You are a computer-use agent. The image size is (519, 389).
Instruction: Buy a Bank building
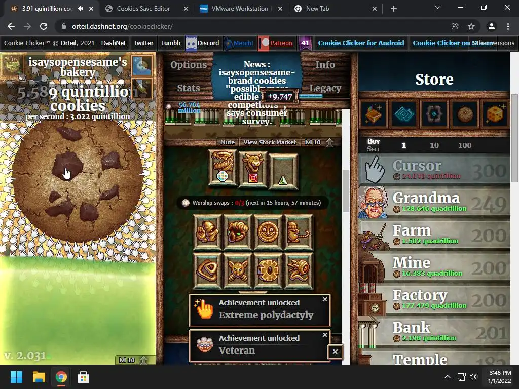pyautogui.click(x=434, y=332)
